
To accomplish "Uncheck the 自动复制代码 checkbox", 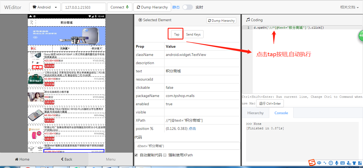I will pos(136,155).
